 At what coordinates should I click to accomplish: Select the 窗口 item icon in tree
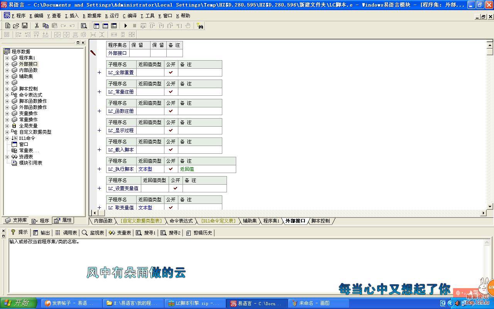click(14, 144)
